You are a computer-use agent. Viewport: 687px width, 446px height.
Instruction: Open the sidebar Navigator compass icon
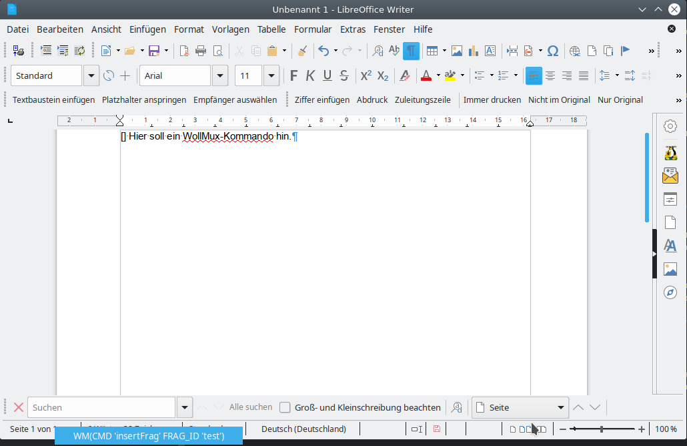(670, 292)
